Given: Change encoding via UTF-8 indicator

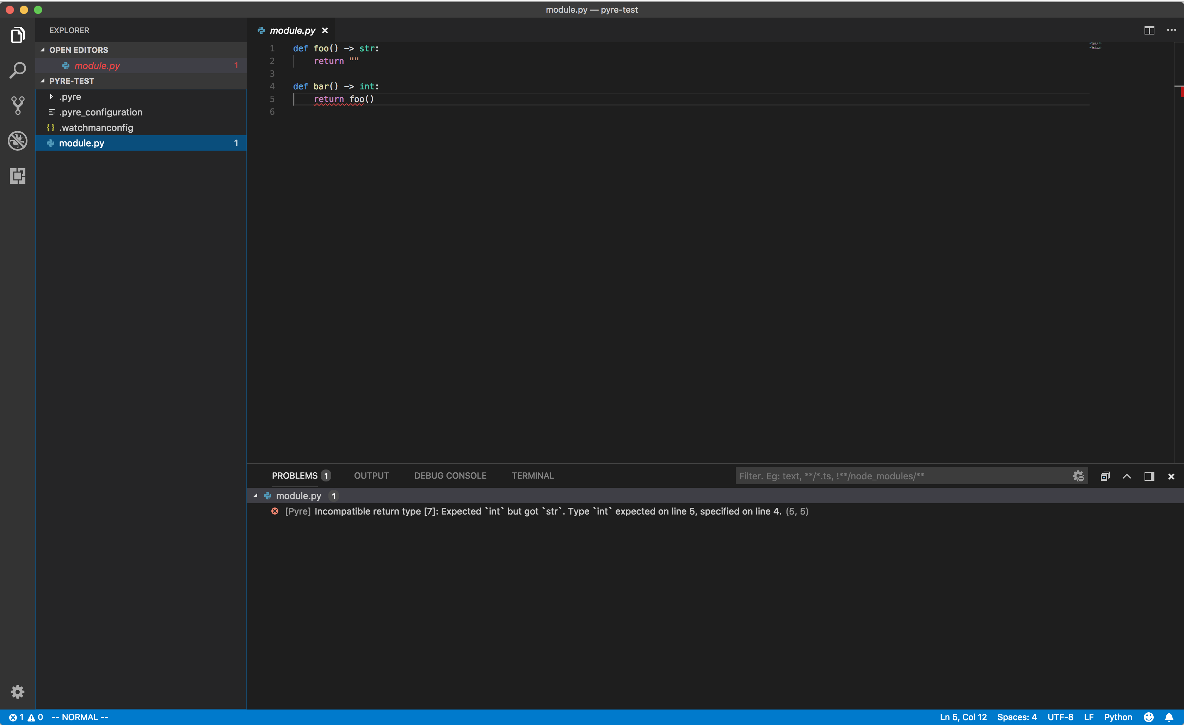Looking at the screenshot, I should pos(1060,717).
